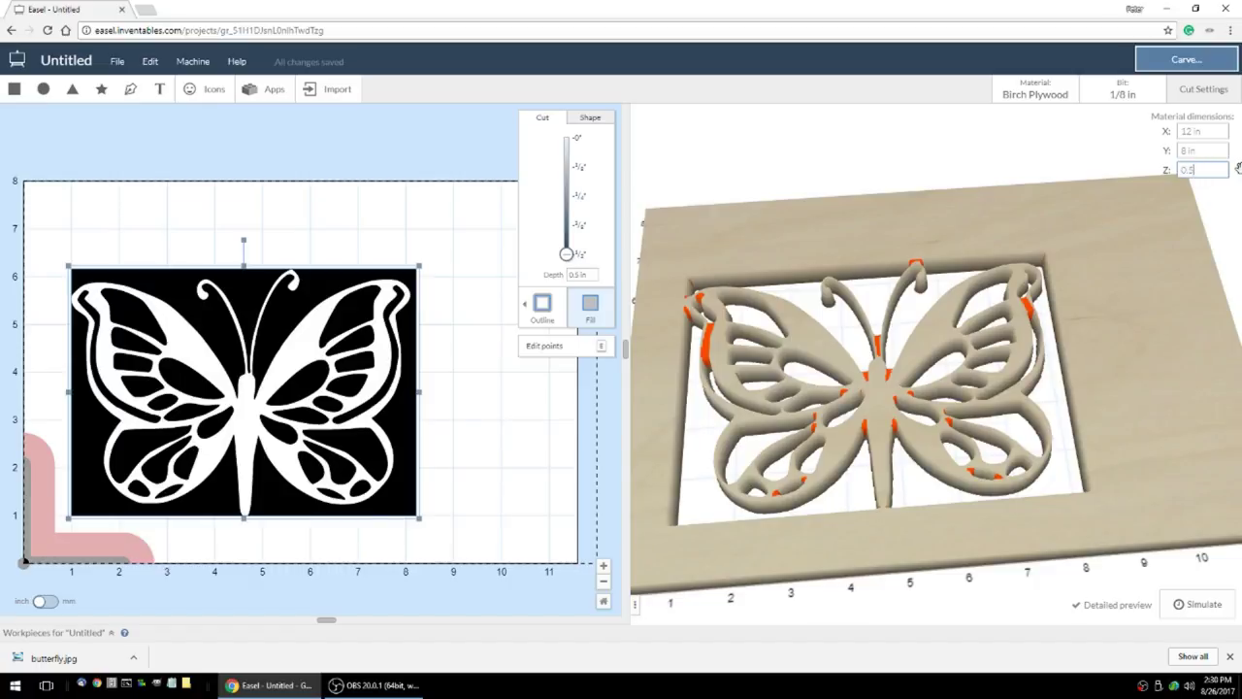The image size is (1242, 699).
Task: Open Windows Start menu
Action: (x=16, y=685)
